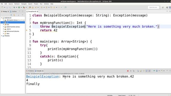
Task: Expand the src folder node
Action: pos(3,22)
